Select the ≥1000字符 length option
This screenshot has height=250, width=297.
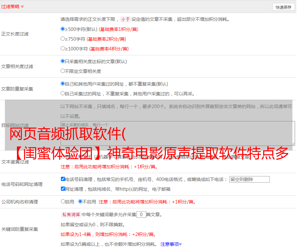(x=63, y=49)
